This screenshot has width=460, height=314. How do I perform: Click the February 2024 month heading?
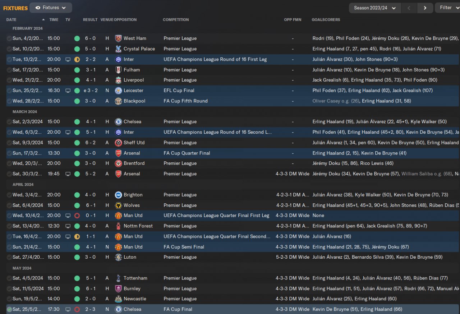click(27, 28)
